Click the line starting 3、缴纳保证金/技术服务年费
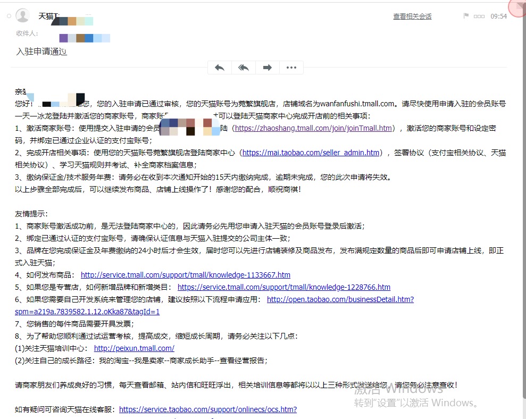526x419 pixels. (x=203, y=177)
